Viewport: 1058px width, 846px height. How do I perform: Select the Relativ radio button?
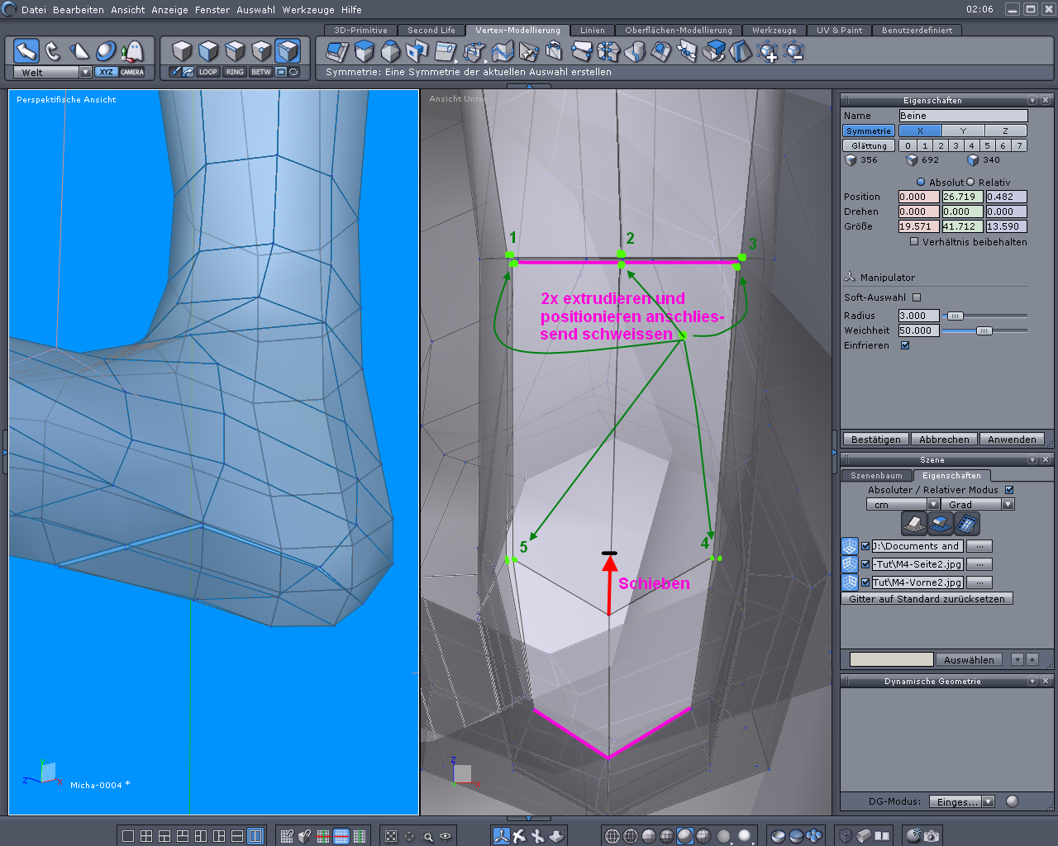tap(970, 183)
